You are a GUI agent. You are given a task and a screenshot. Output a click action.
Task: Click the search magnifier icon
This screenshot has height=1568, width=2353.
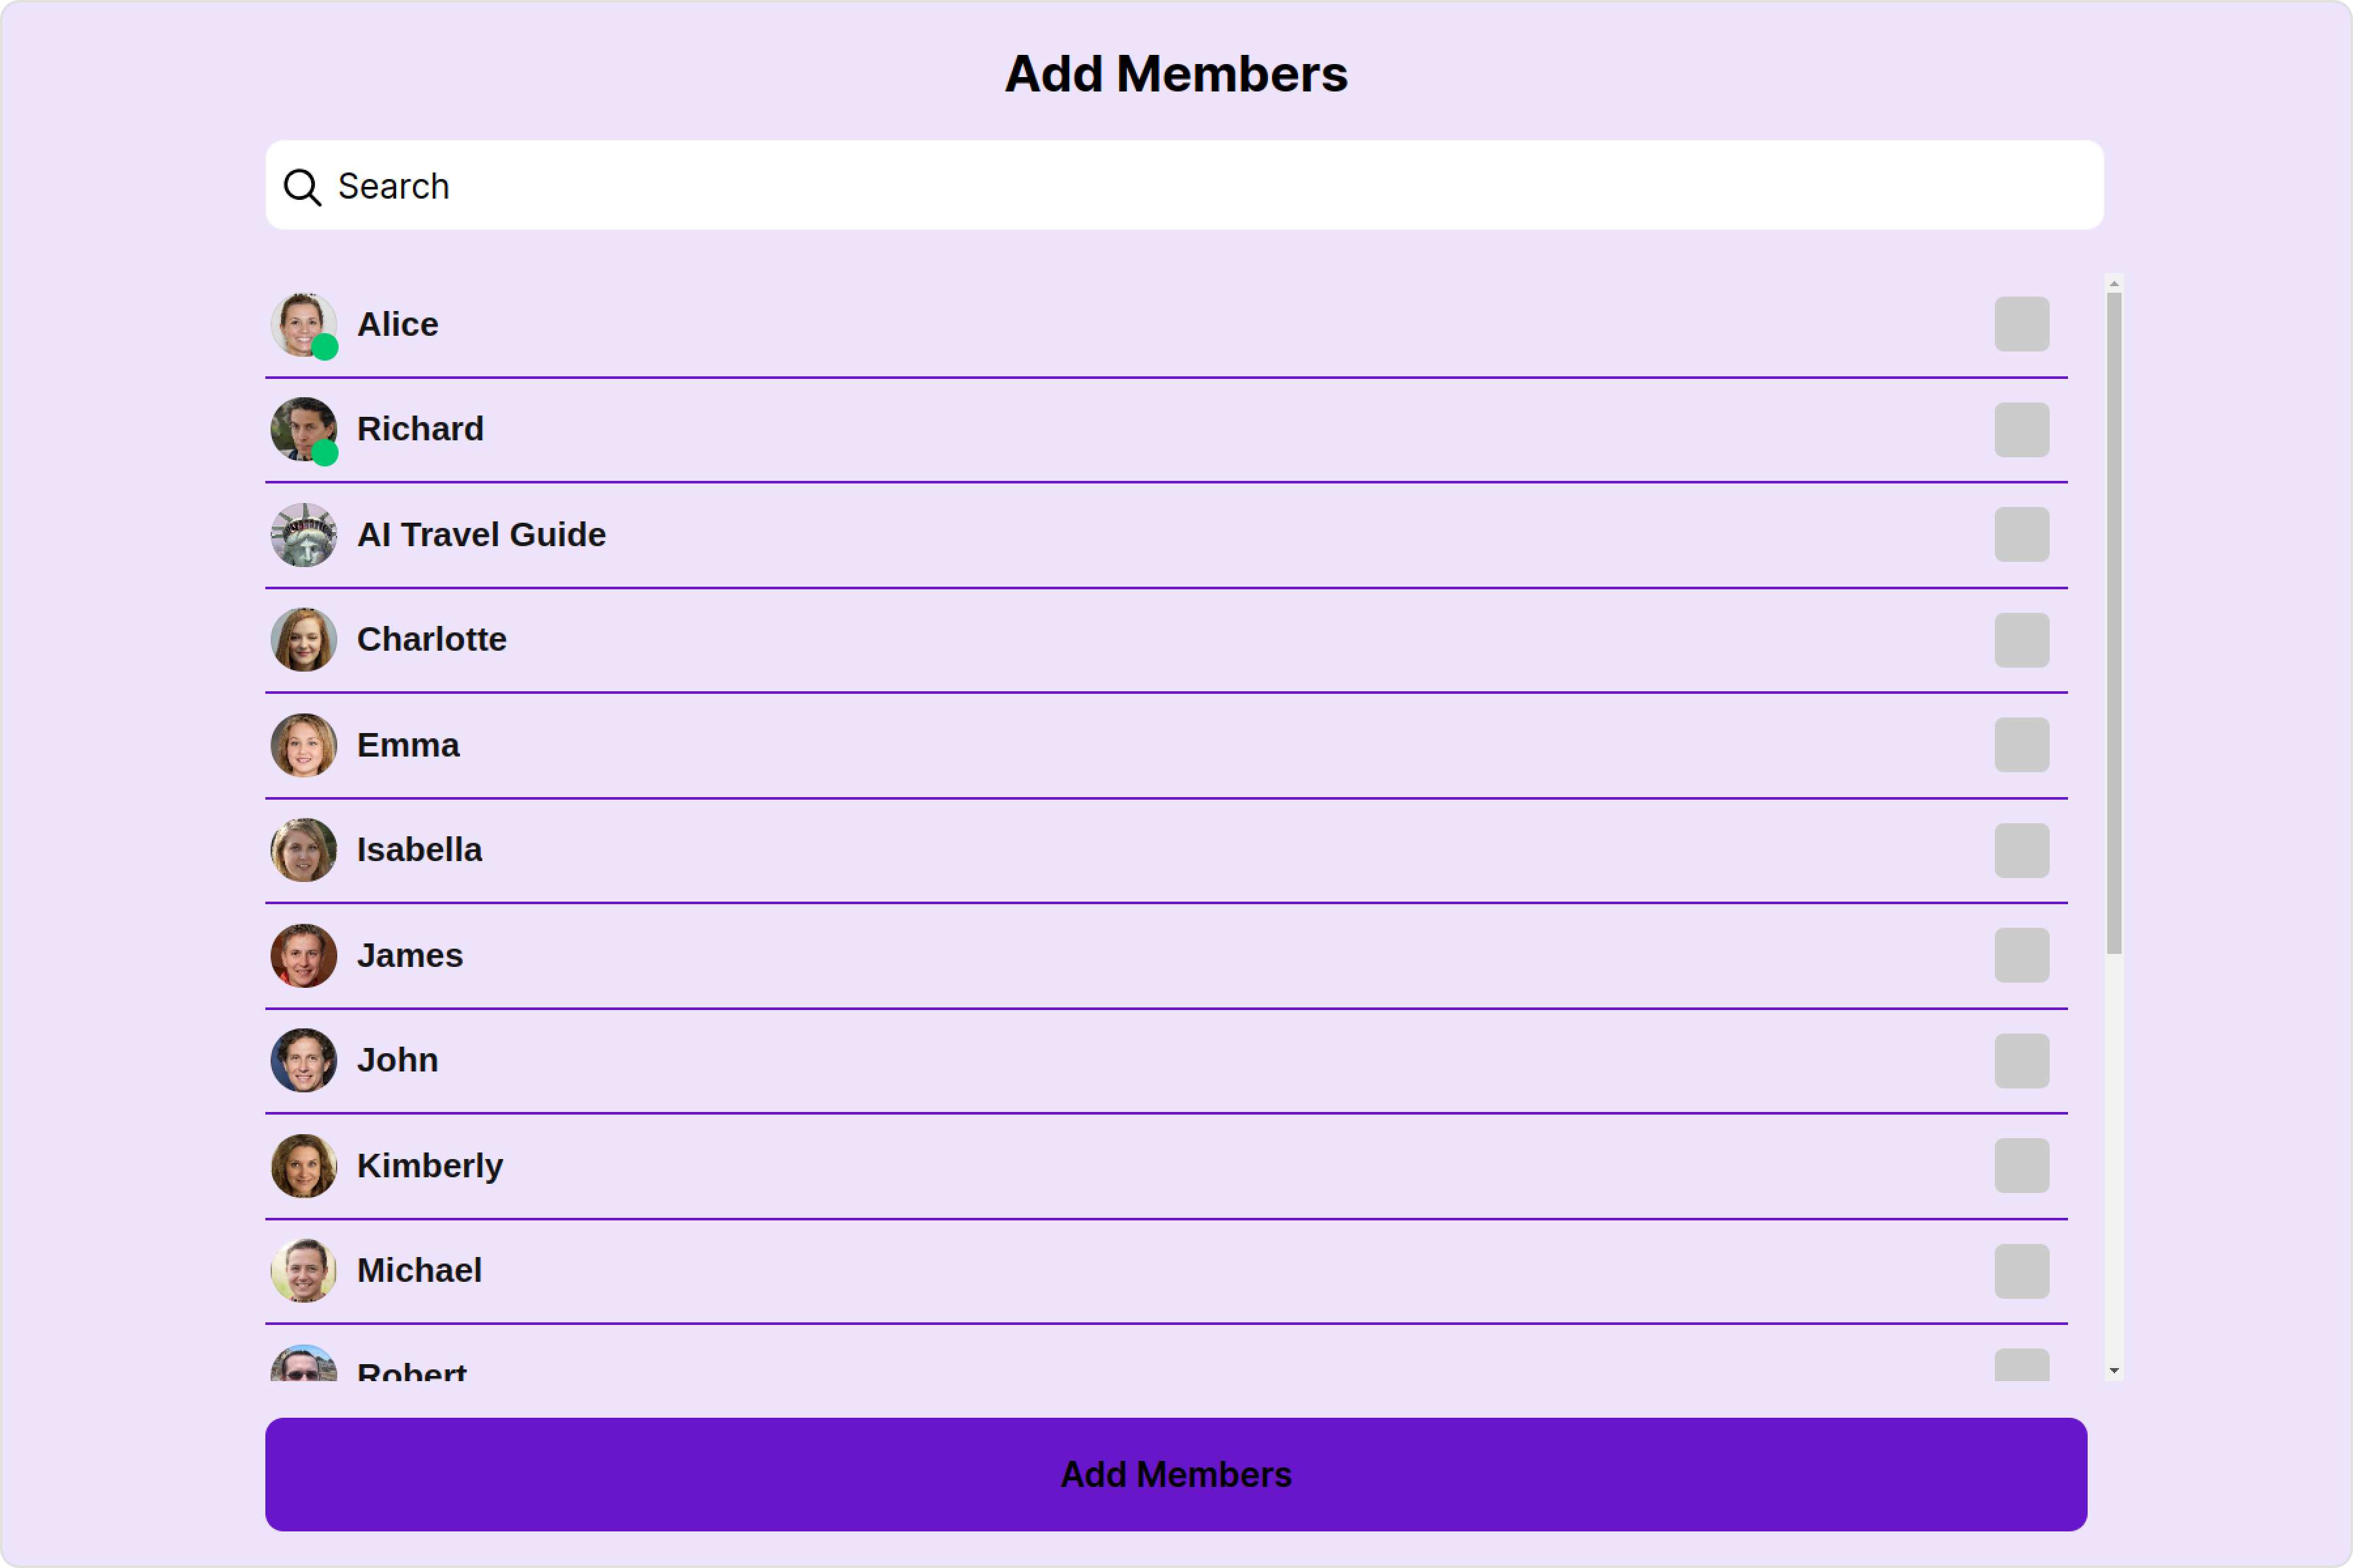pyautogui.click(x=302, y=187)
